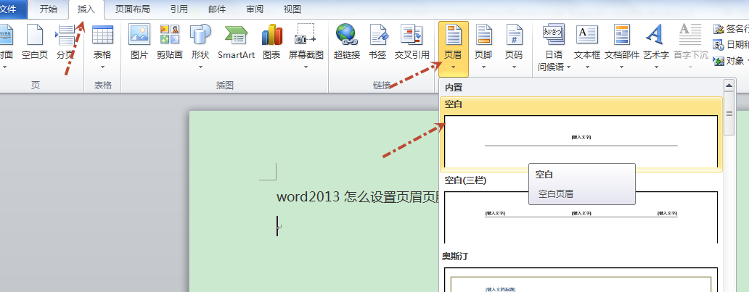Expand the 页码 dropdown arrow

pos(514,67)
